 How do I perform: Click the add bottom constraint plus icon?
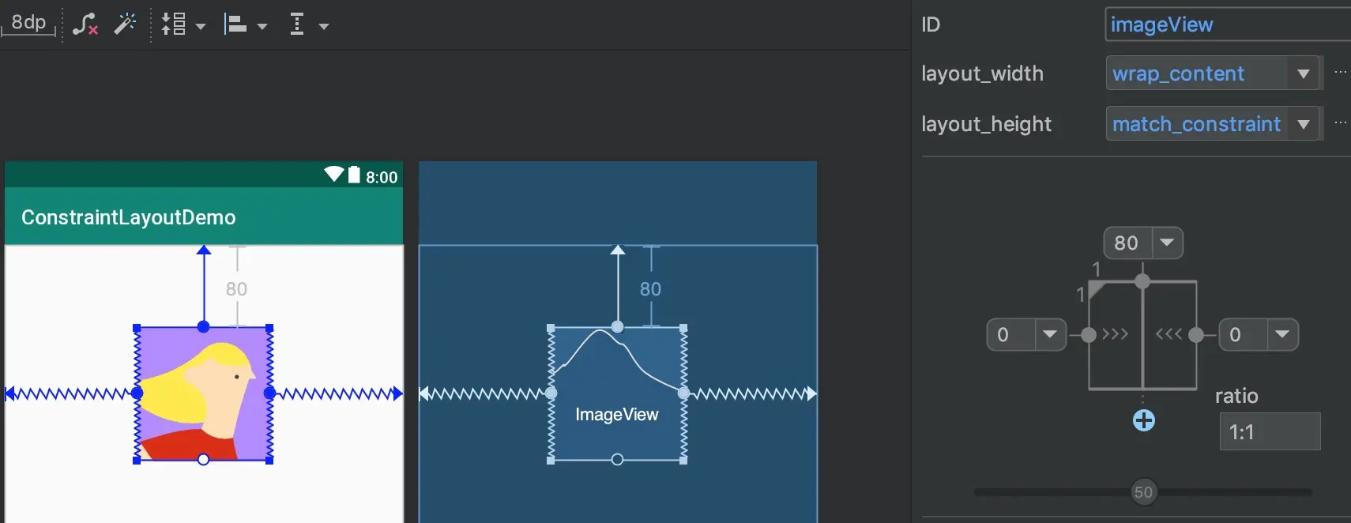click(1143, 420)
